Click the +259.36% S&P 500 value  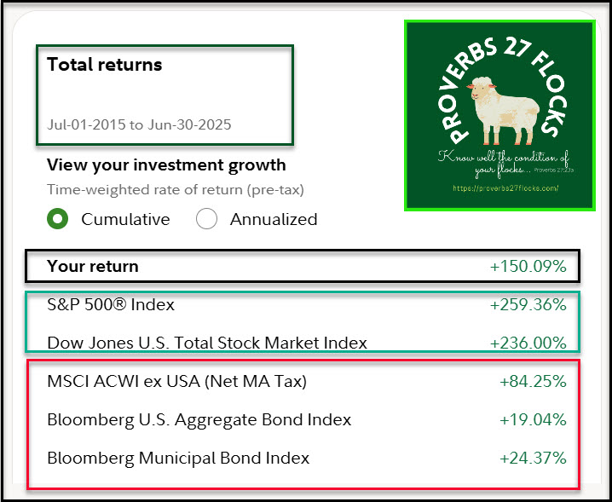click(528, 304)
